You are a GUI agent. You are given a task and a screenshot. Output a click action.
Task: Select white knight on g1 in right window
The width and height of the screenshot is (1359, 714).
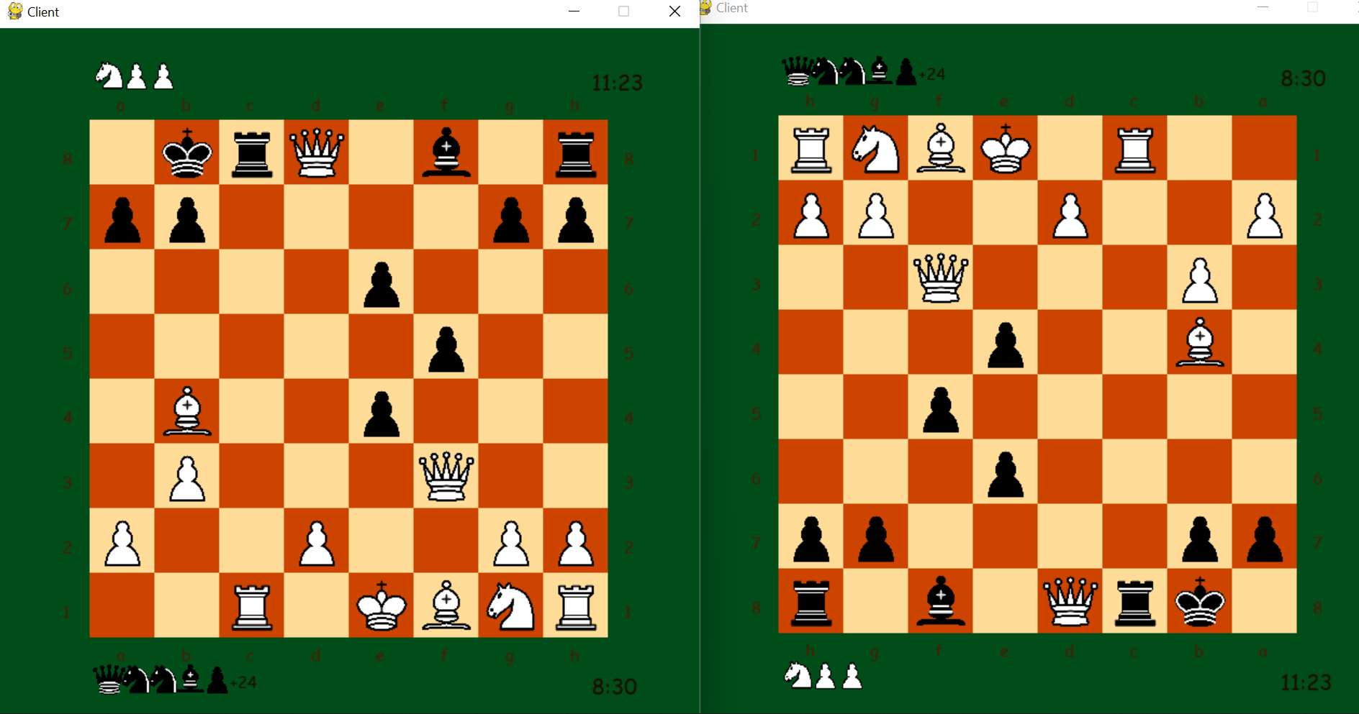pyautogui.click(x=876, y=148)
